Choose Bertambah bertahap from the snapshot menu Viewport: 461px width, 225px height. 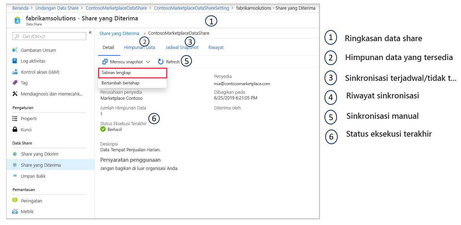[x=121, y=83]
